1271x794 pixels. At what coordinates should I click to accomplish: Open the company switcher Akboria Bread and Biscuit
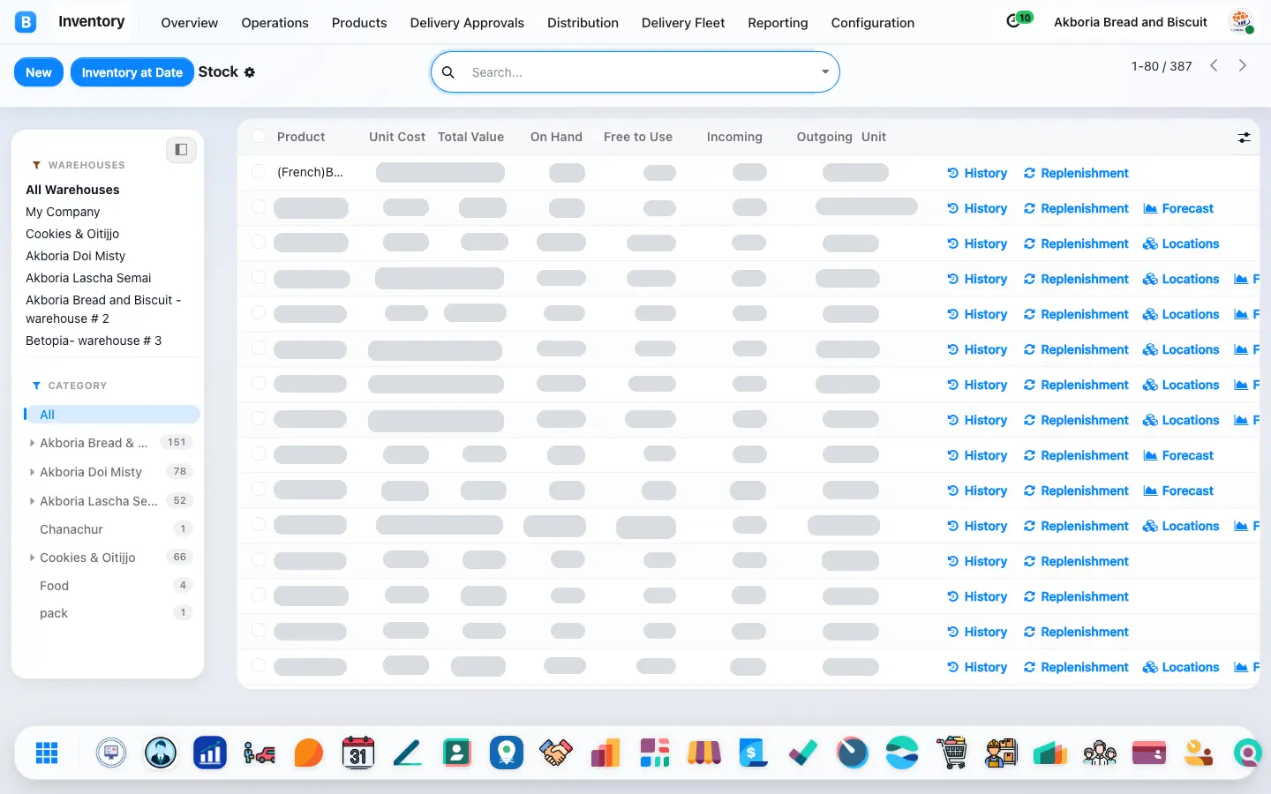click(1131, 22)
